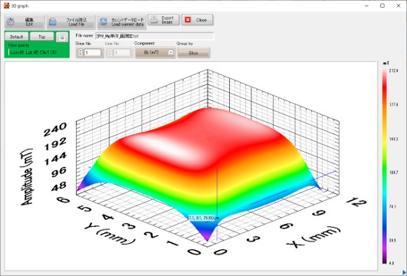Click the lock icon beside the Top button
407x276 pixels.
click(62, 37)
